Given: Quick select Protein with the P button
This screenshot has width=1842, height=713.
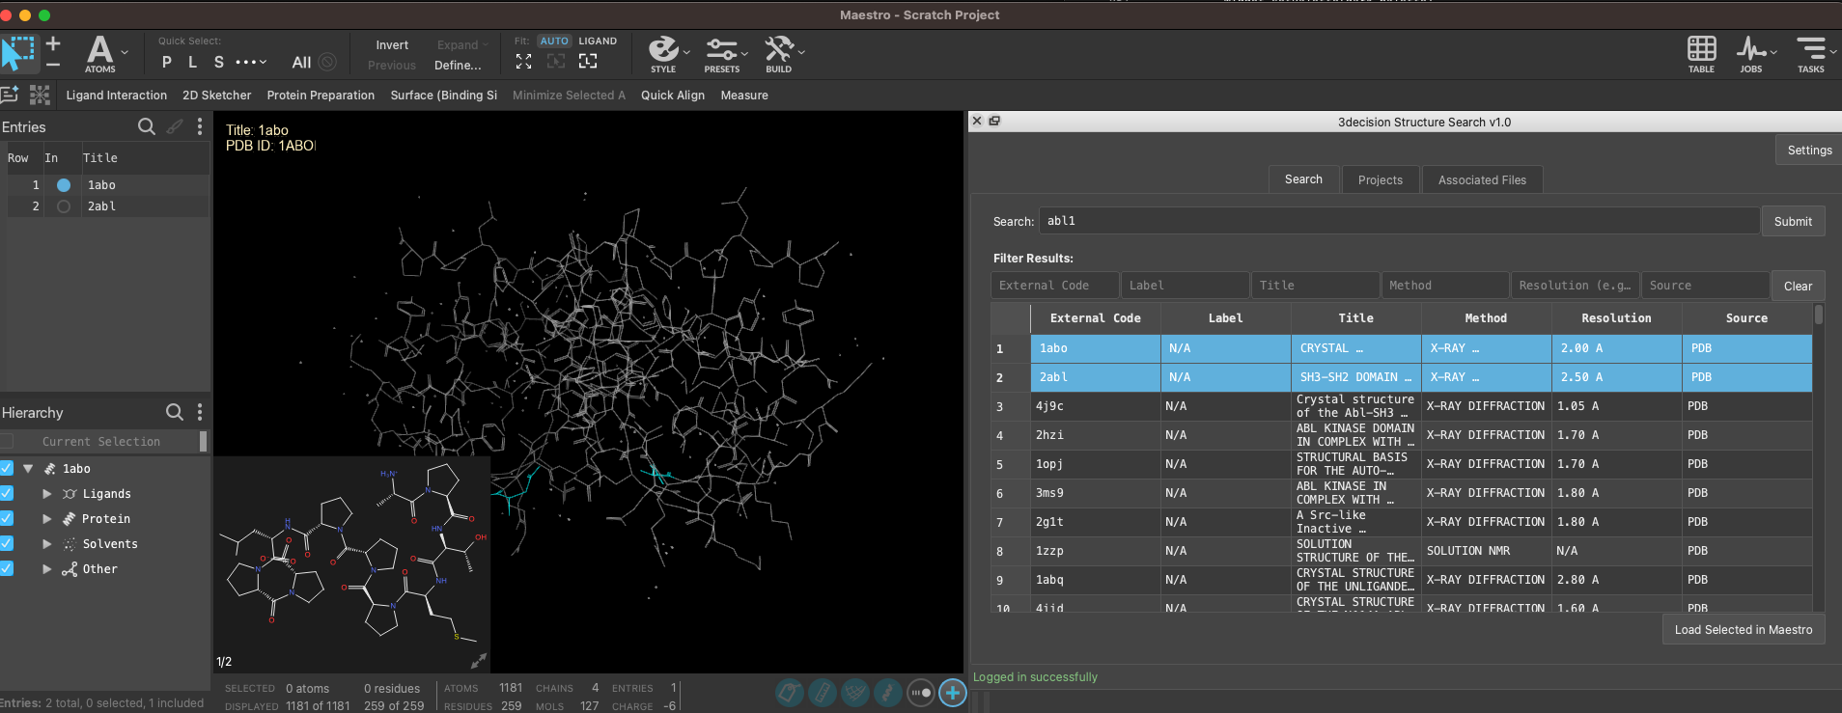Looking at the screenshot, I should coord(167,62).
